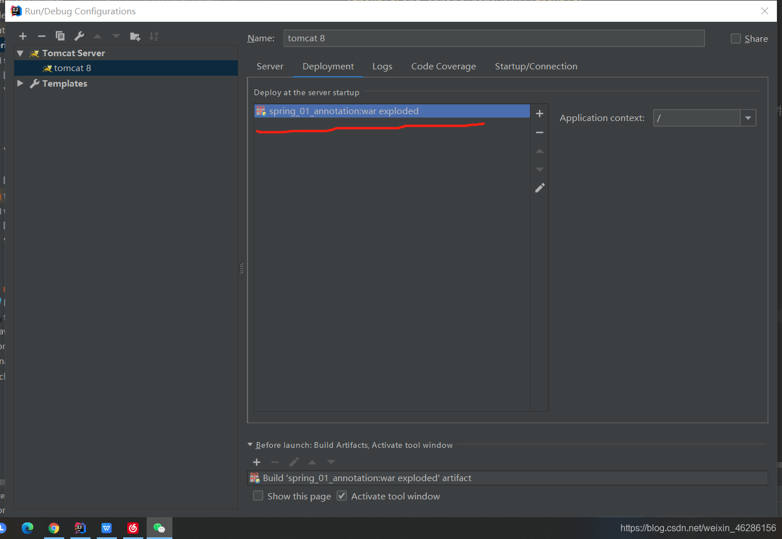This screenshot has width=782, height=539.
Task: Close the Run/Debug Configurations dialog
Action: pyautogui.click(x=765, y=11)
